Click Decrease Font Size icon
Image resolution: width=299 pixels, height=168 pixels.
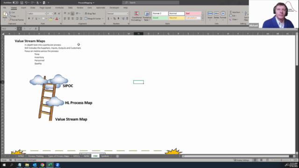pos(59,14)
